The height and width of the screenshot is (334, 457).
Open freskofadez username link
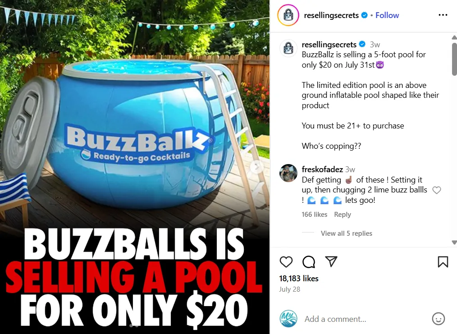click(x=322, y=169)
